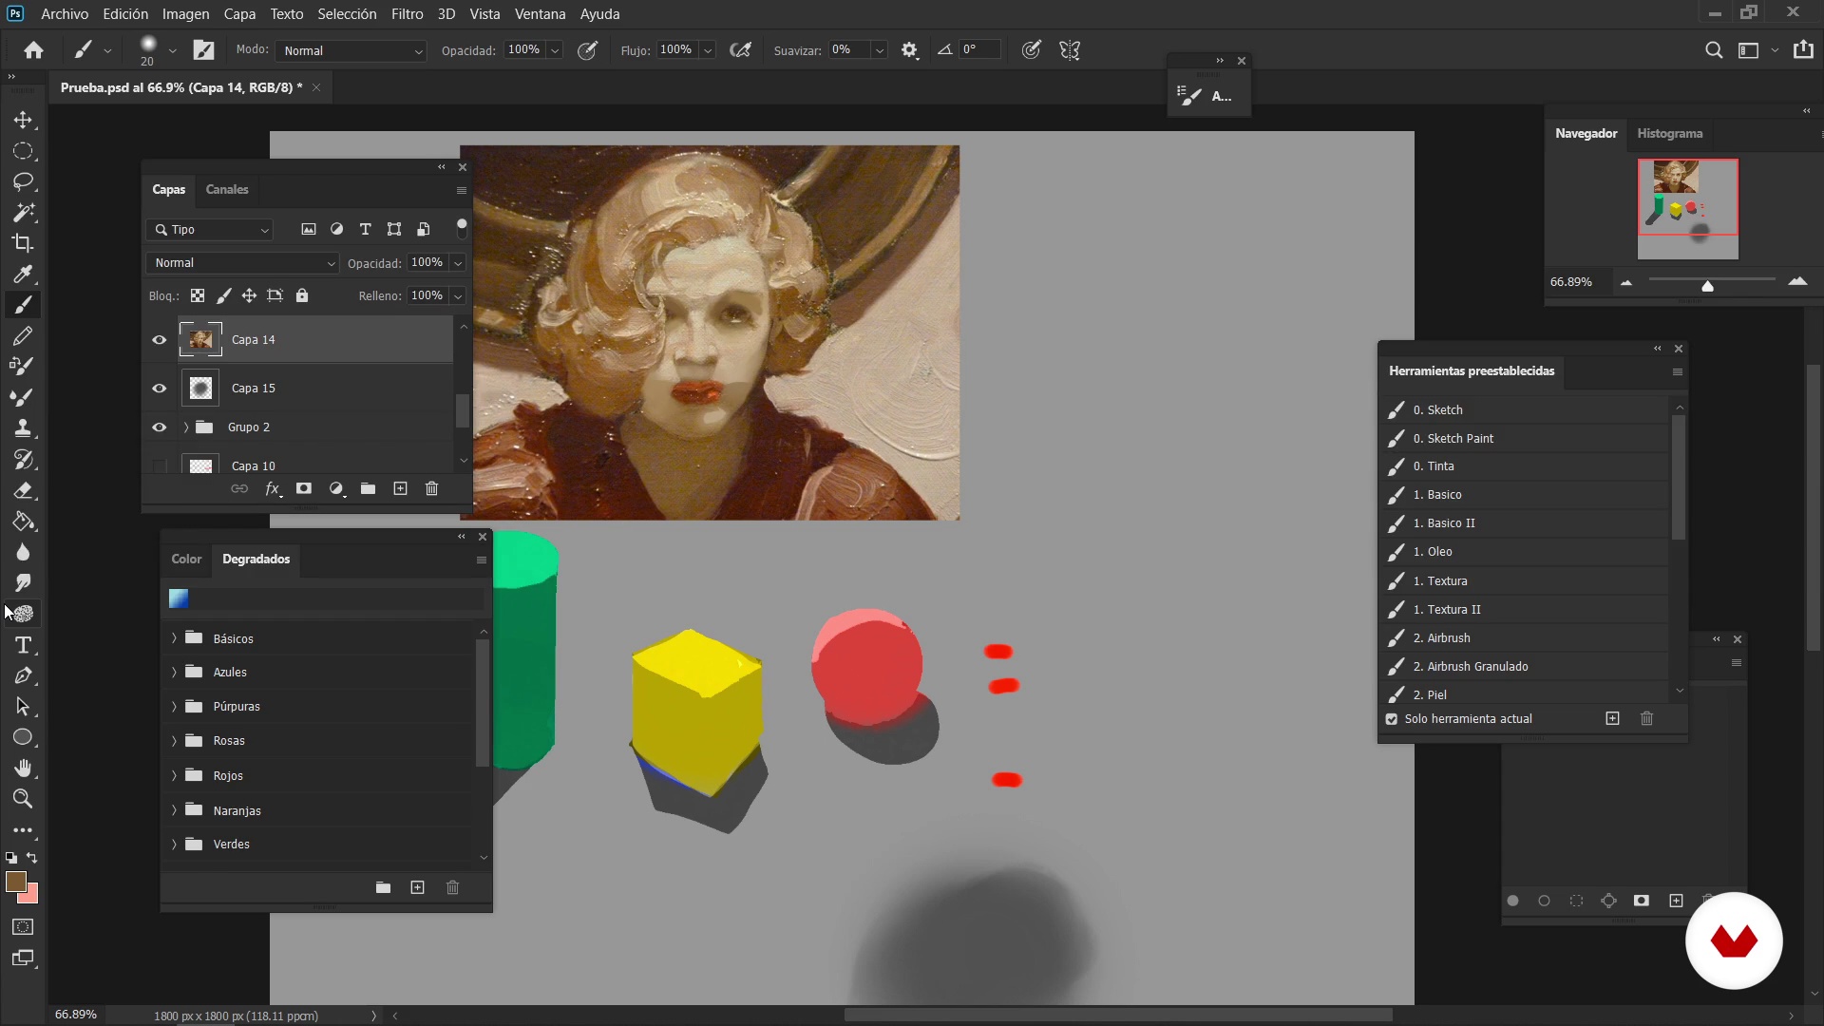Hide Grupo 2 visibility
The image size is (1824, 1026).
coord(160,427)
